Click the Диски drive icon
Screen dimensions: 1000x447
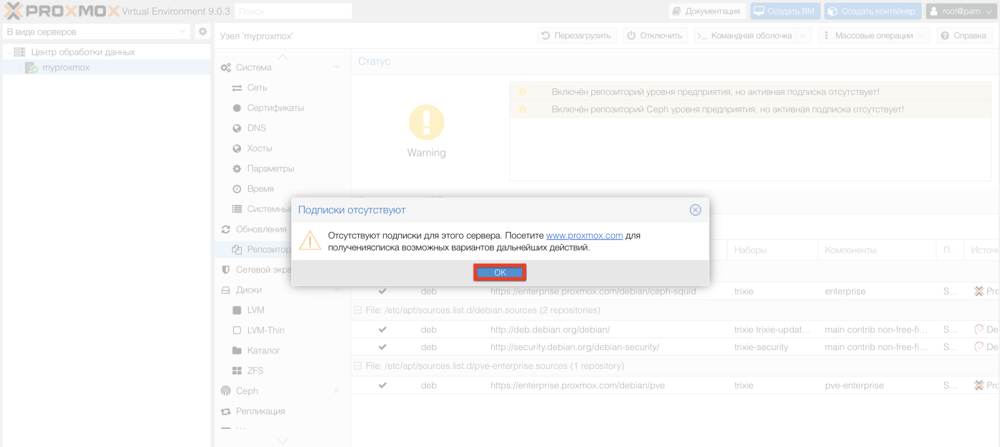click(x=226, y=290)
